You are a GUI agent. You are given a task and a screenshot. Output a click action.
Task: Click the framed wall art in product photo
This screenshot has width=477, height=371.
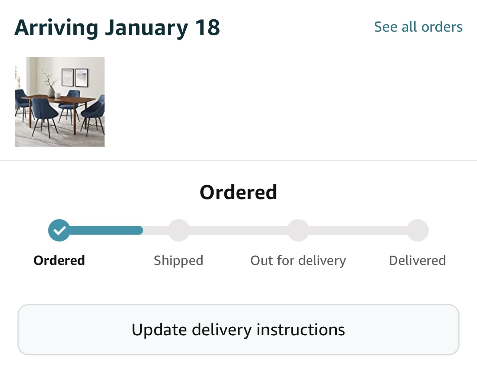pos(75,77)
